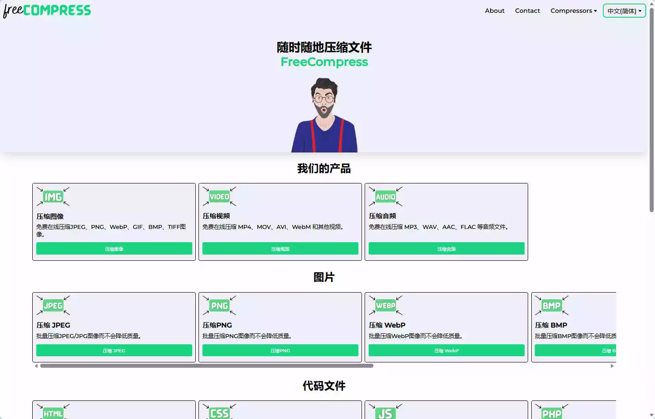This screenshot has height=419, width=655.
Task: Select the JPEG compression icon
Action: pyautogui.click(x=53, y=305)
